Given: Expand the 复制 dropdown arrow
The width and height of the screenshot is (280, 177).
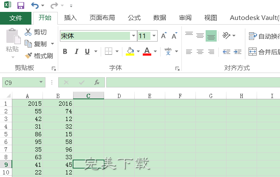Looking at the screenshot, I should pyautogui.click(x=53, y=44).
